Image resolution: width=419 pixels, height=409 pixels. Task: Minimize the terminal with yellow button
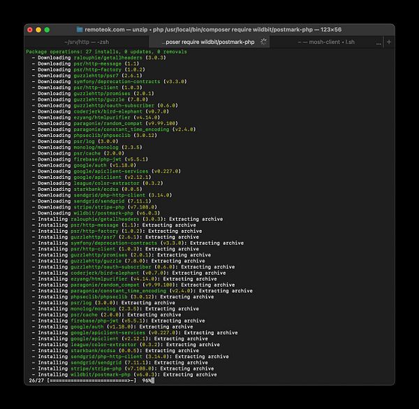tap(38, 29)
